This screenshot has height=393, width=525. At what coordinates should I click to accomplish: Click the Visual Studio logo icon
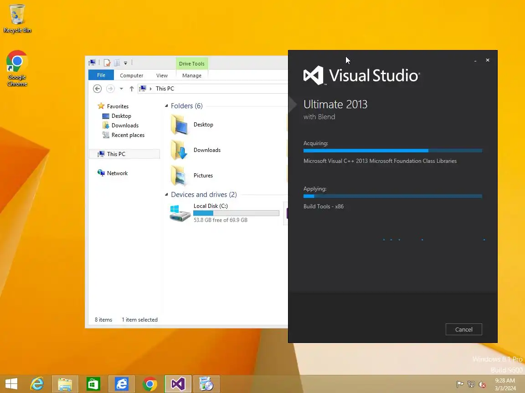(x=314, y=75)
